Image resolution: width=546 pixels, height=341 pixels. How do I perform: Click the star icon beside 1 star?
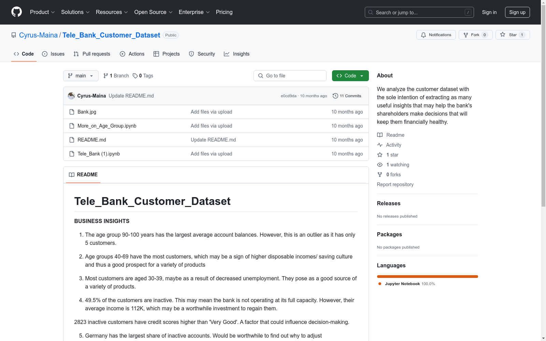(x=380, y=155)
